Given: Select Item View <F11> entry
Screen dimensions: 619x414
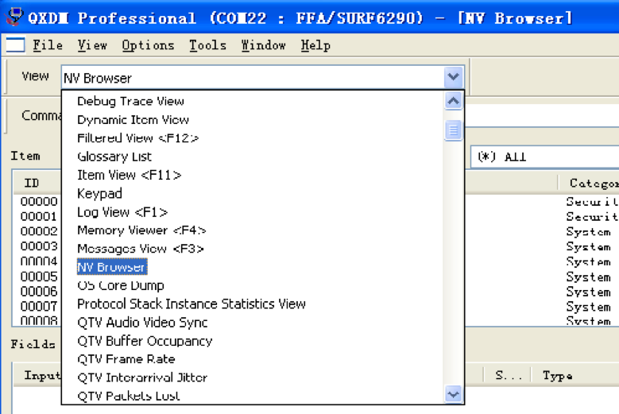Looking at the screenshot, I should click(x=129, y=175).
